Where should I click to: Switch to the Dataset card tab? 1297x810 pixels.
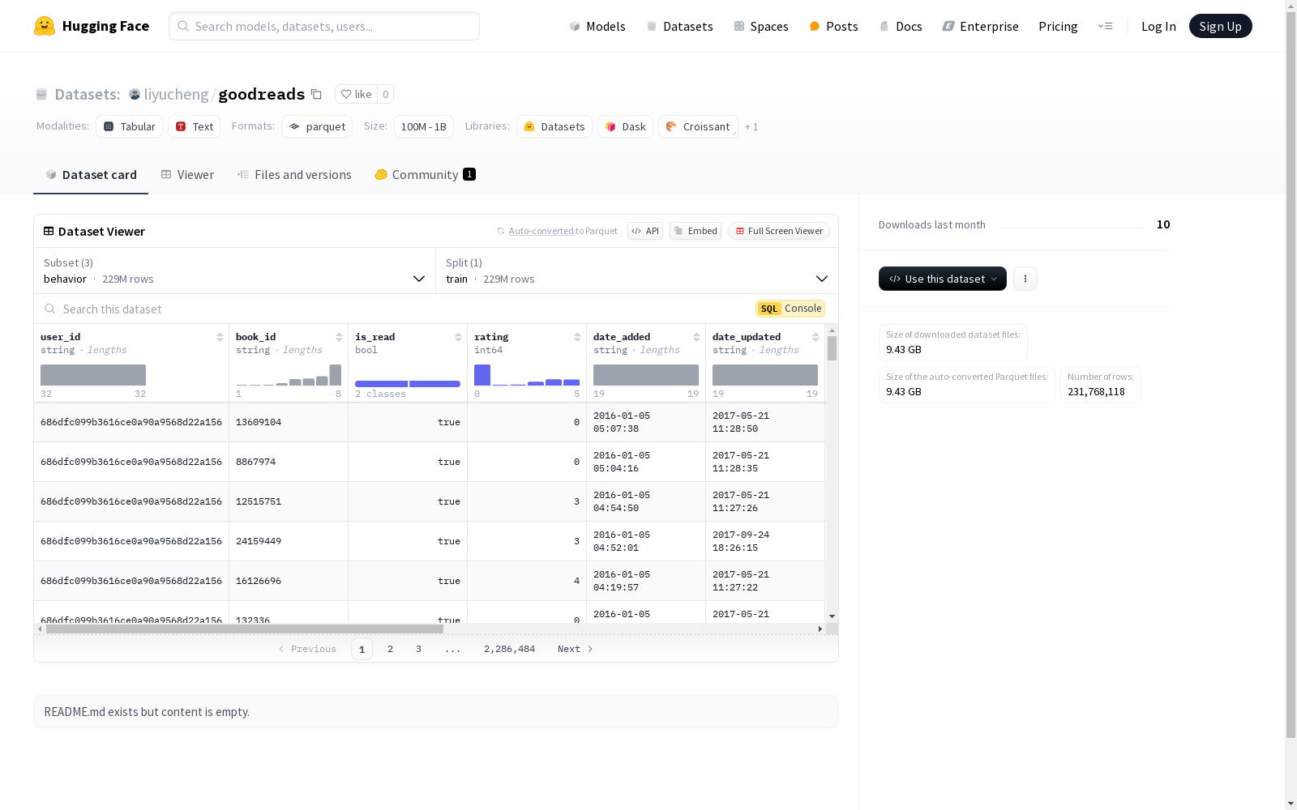(91, 175)
